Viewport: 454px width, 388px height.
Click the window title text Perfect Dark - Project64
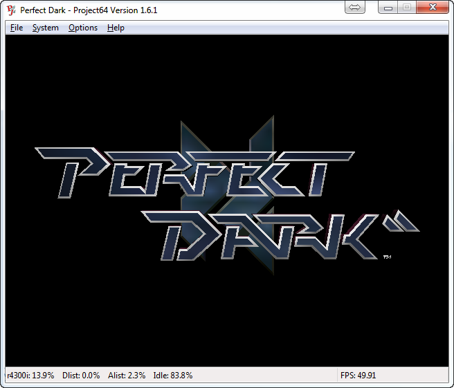[x=89, y=10]
